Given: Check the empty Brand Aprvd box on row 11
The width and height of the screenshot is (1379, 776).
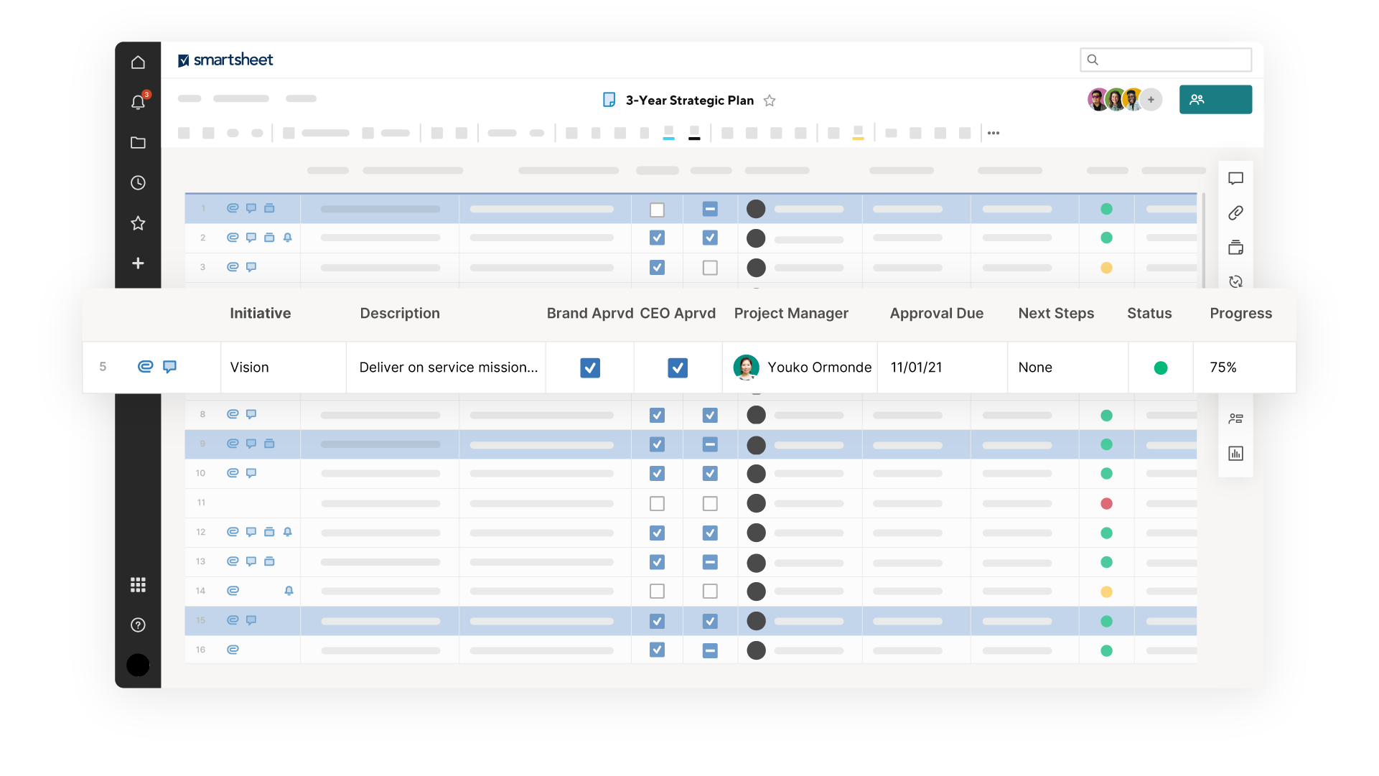Looking at the screenshot, I should click(x=657, y=503).
